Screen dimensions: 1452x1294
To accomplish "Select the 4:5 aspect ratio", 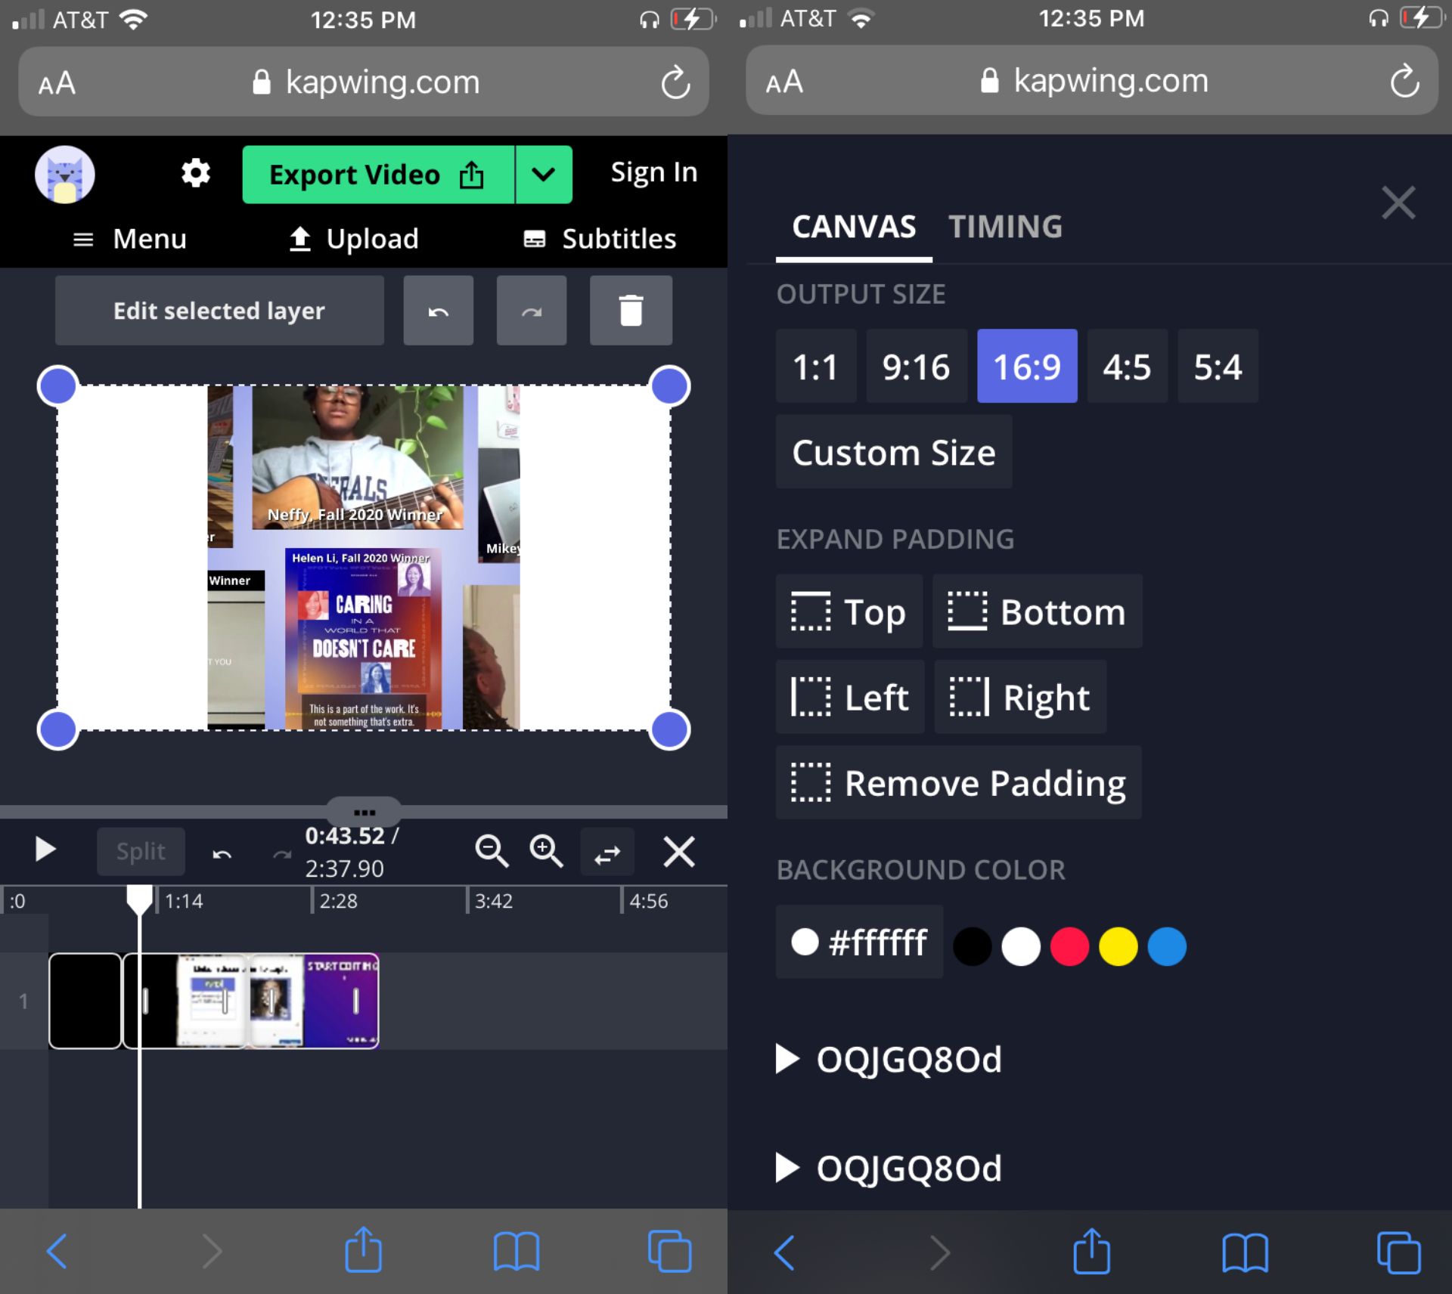I will (x=1126, y=367).
